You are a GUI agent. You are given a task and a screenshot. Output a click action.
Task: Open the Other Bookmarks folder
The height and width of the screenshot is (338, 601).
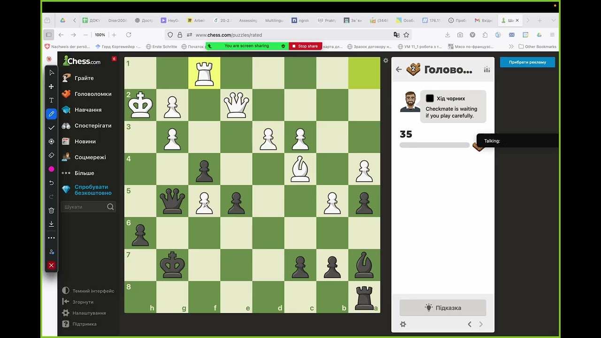pos(537,46)
